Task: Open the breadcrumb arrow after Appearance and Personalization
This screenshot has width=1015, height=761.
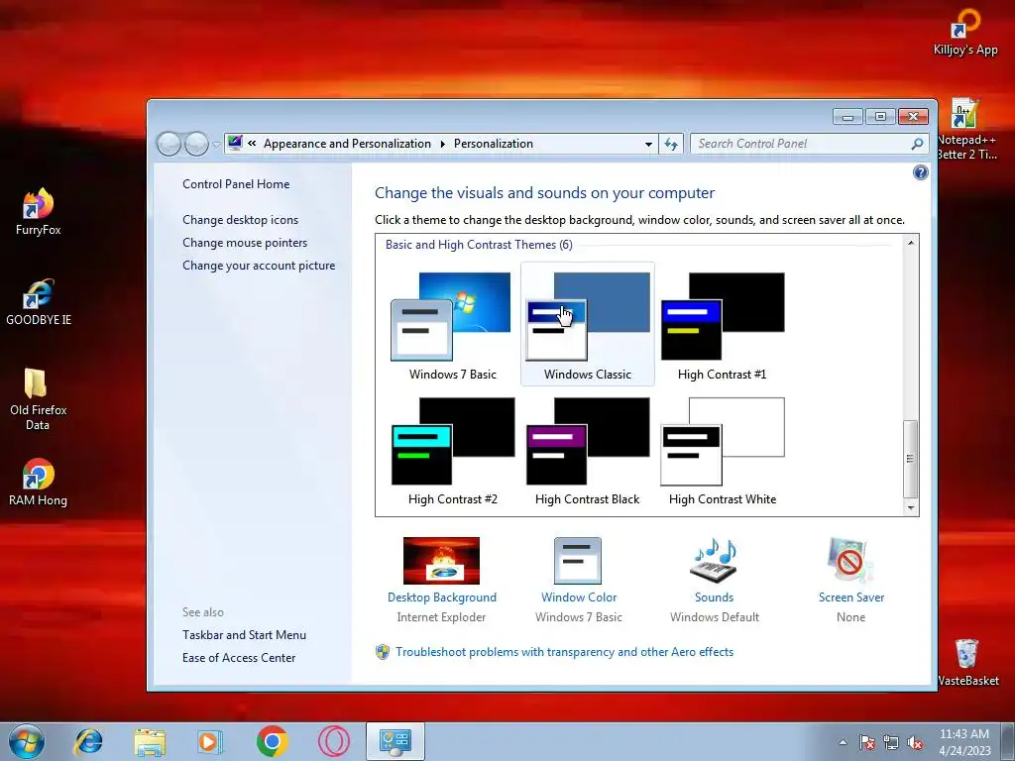Action: click(443, 144)
